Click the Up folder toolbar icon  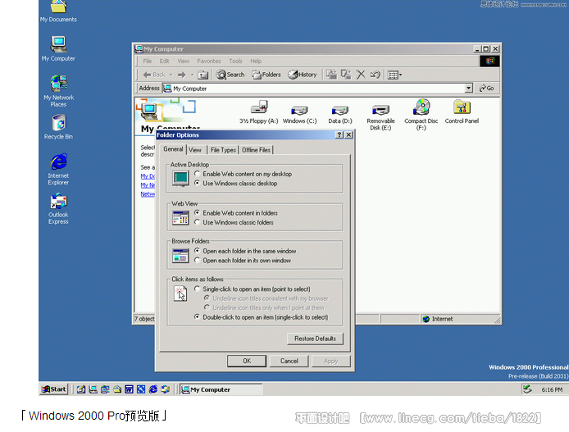pos(203,75)
